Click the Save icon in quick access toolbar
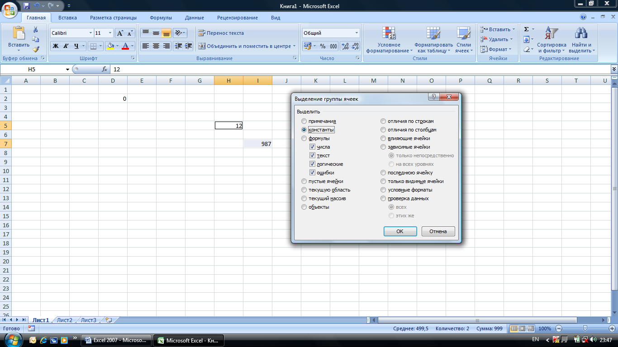This screenshot has width=618, height=347. click(27, 5)
